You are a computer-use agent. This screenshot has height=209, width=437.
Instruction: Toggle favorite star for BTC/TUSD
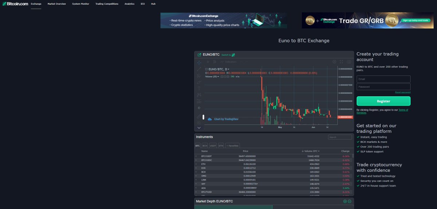pyautogui.click(x=196, y=192)
